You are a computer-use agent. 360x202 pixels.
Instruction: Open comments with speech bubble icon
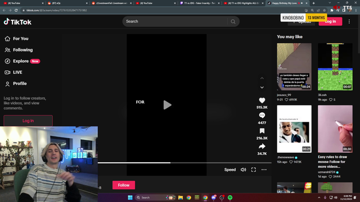coord(262,116)
